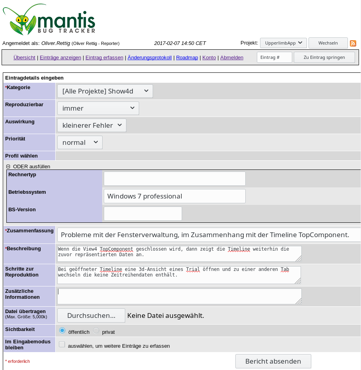Collapse the ODER ausfüllen section
Image resolution: width=361 pixels, height=370 pixels.
tap(8, 167)
